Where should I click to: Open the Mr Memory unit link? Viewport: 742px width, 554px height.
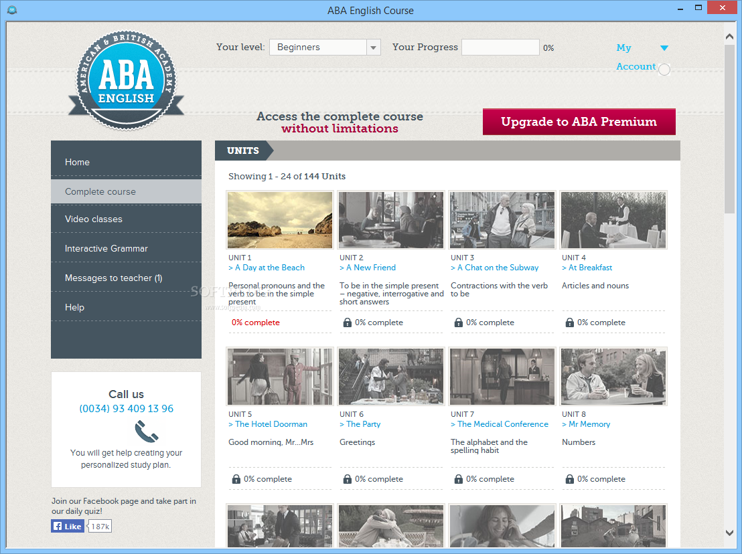tap(586, 424)
